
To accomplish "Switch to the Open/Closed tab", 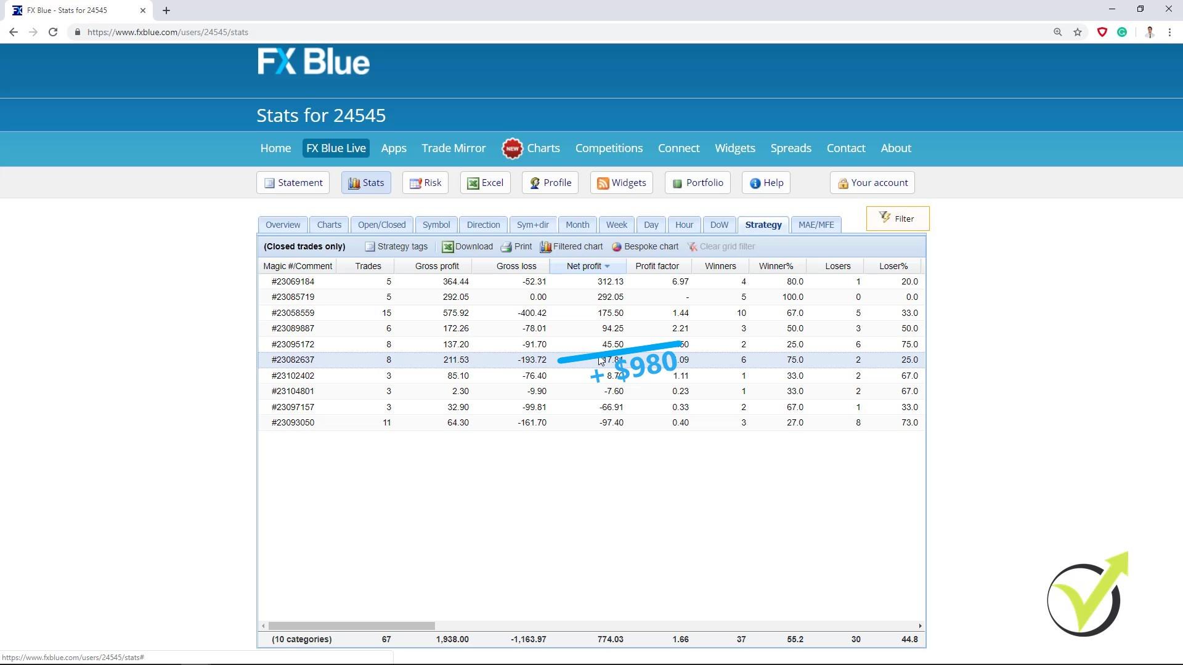I will coord(381,225).
